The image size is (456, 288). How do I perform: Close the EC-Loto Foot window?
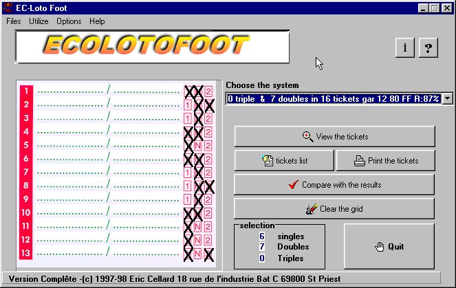[446, 8]
